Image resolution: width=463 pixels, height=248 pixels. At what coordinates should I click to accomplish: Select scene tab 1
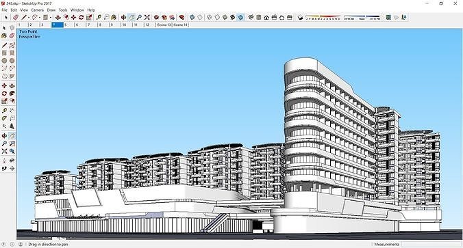[x=22, y=25]
